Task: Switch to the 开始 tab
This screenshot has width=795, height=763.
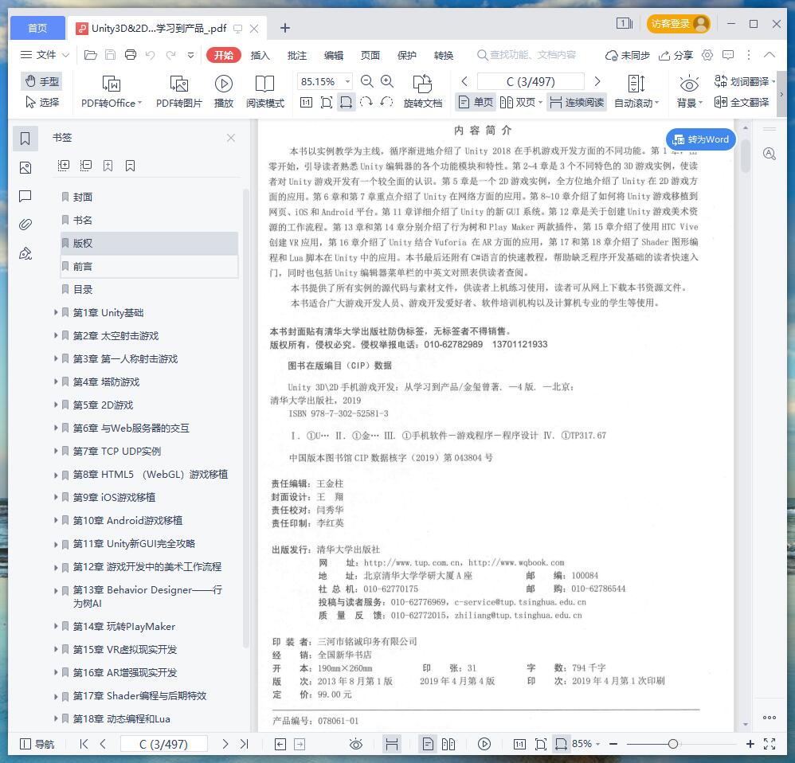Action: tap(223, 55)
